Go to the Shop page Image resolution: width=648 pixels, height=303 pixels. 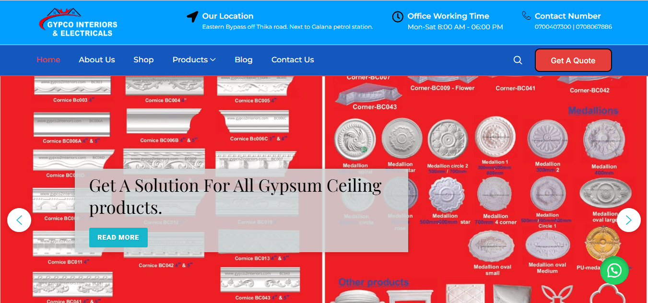143,60
